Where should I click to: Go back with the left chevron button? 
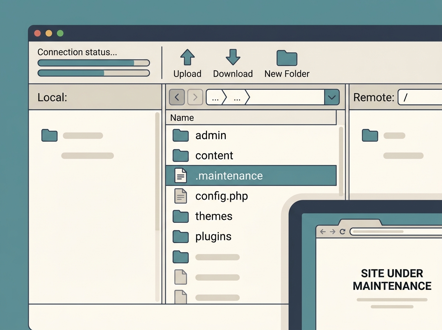(177, 97)
